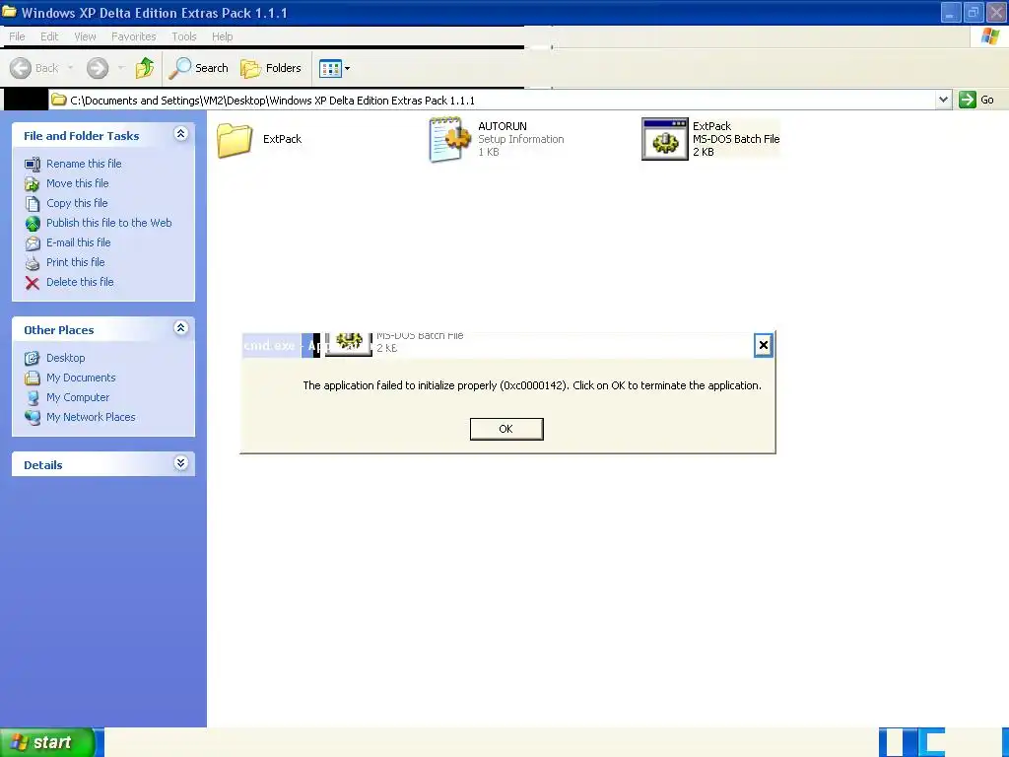
Task: Go to My Network Places link
Action: pyautogui.click(x=91, y=417)
